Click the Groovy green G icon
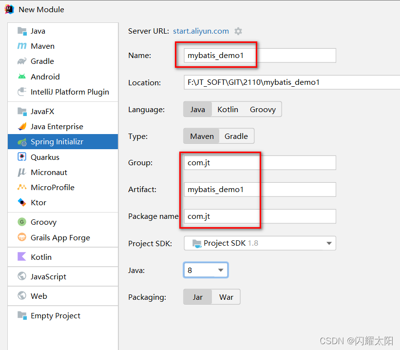Image resolution: width=400 pixels, height=350 pixels. pyautogui.click(x=22, y=222)
